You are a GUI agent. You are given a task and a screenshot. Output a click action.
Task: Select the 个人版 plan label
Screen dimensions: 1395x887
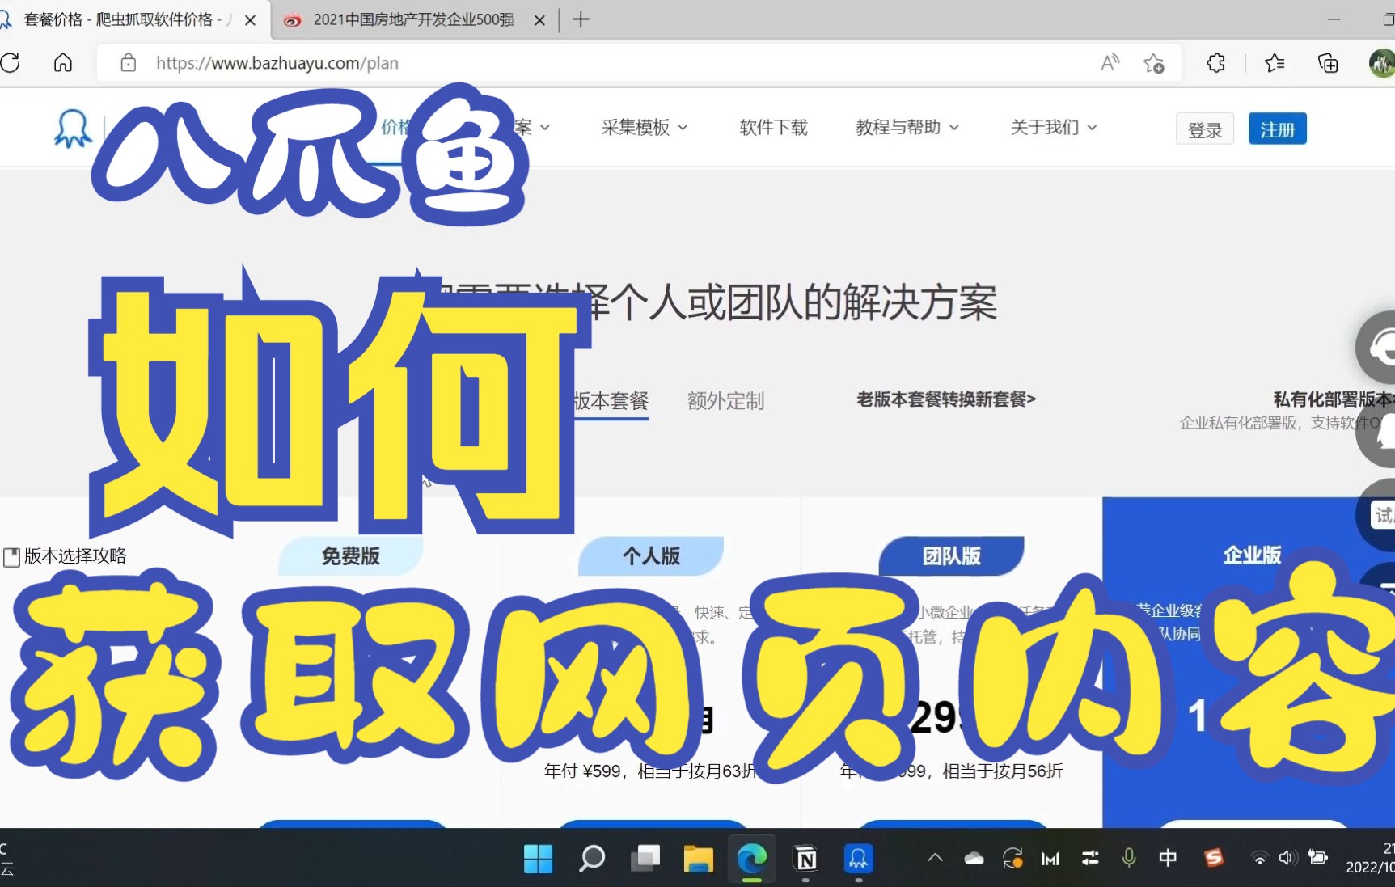coord(651,556)
